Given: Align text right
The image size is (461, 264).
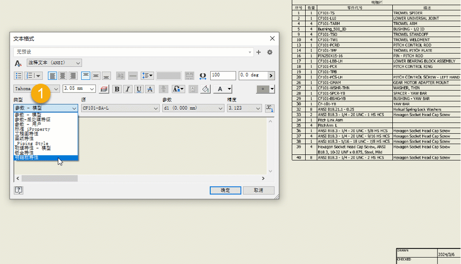Looking at the screenshot, I should click(73, 76).
